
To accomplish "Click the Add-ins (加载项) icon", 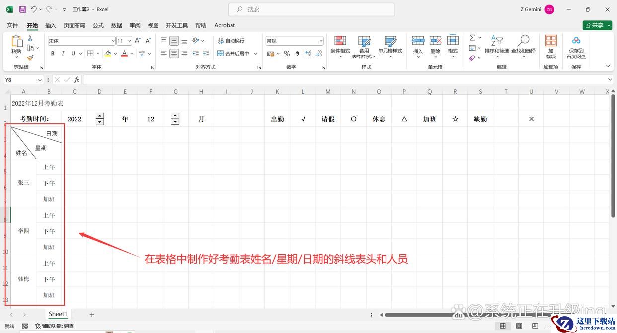I will coord(551,42).
